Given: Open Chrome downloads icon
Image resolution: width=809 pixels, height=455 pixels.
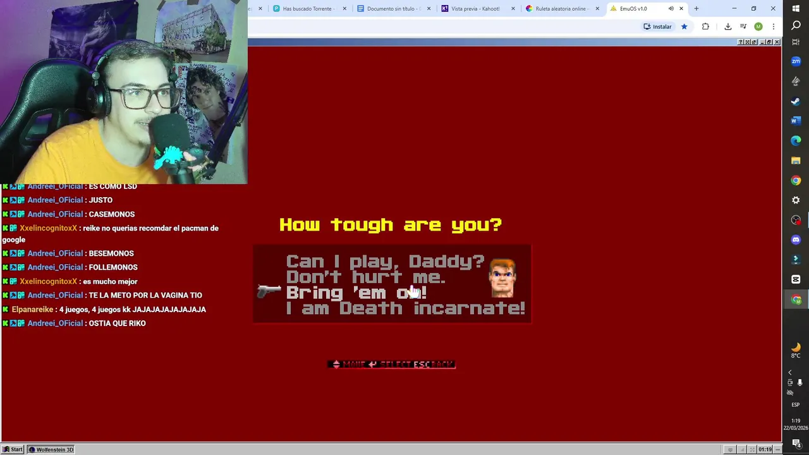Looking at the screenshot, I should click(x=727, y=27).
